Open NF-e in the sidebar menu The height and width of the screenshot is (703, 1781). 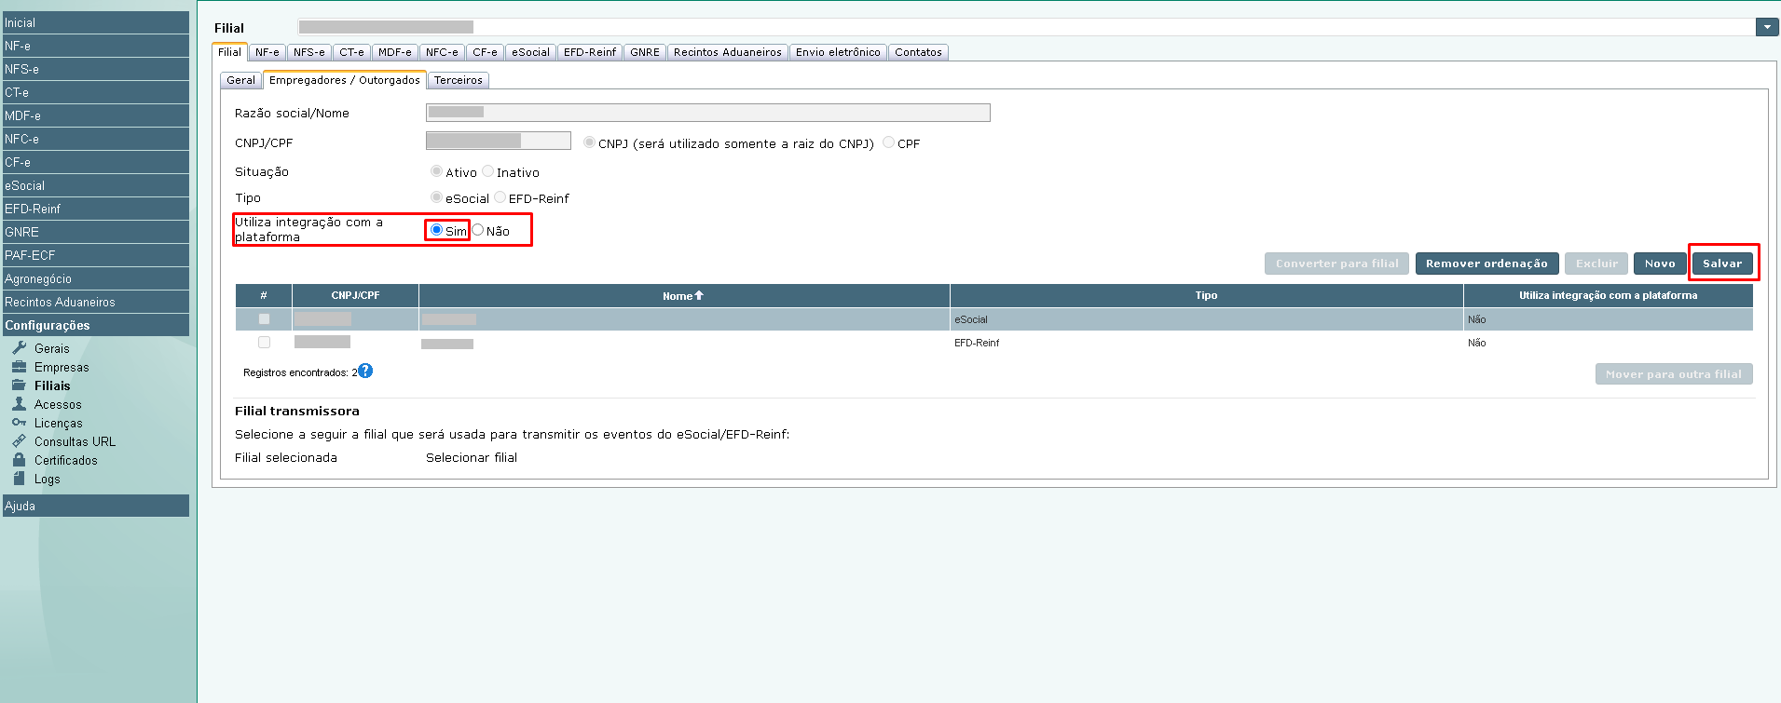[96, 46]
